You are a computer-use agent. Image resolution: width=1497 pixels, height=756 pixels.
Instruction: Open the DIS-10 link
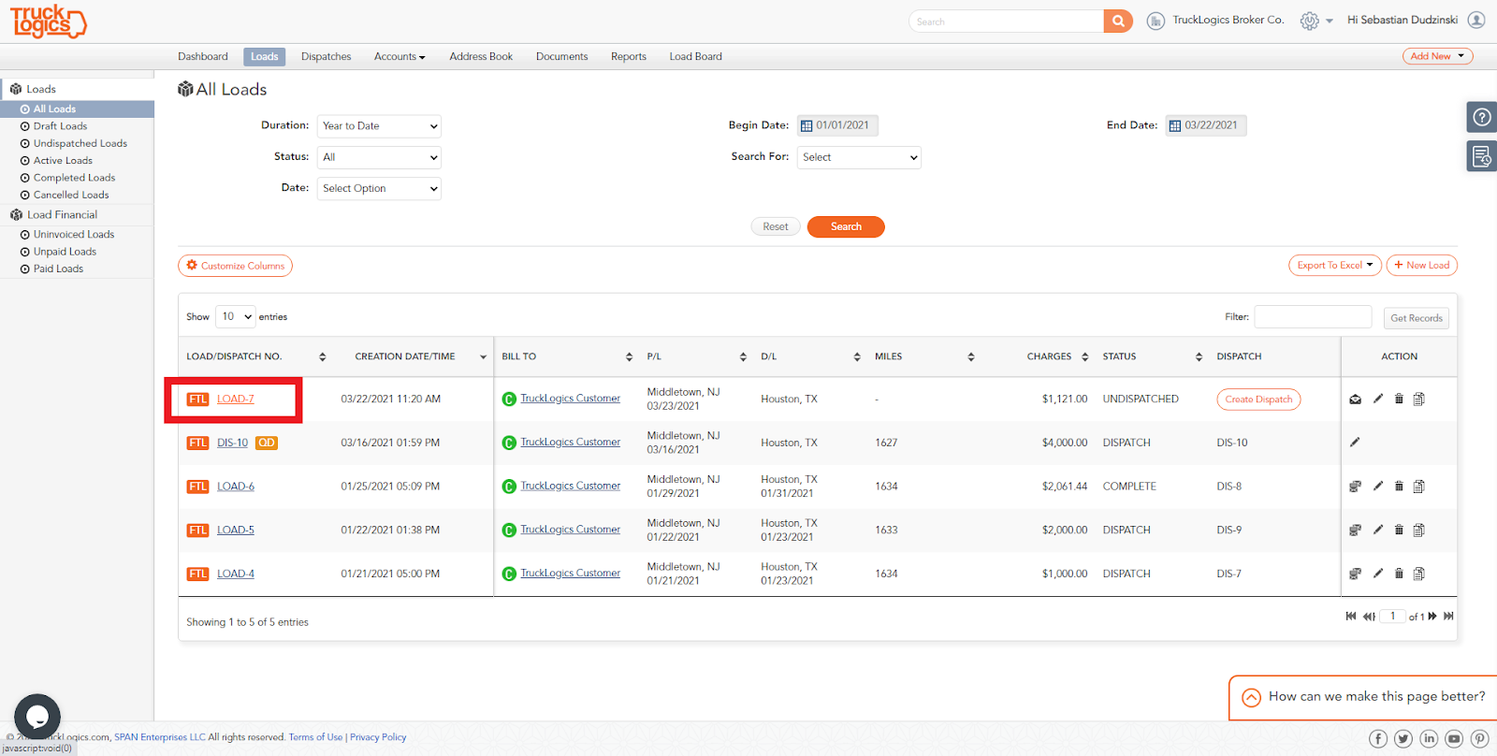coord(233,443)
